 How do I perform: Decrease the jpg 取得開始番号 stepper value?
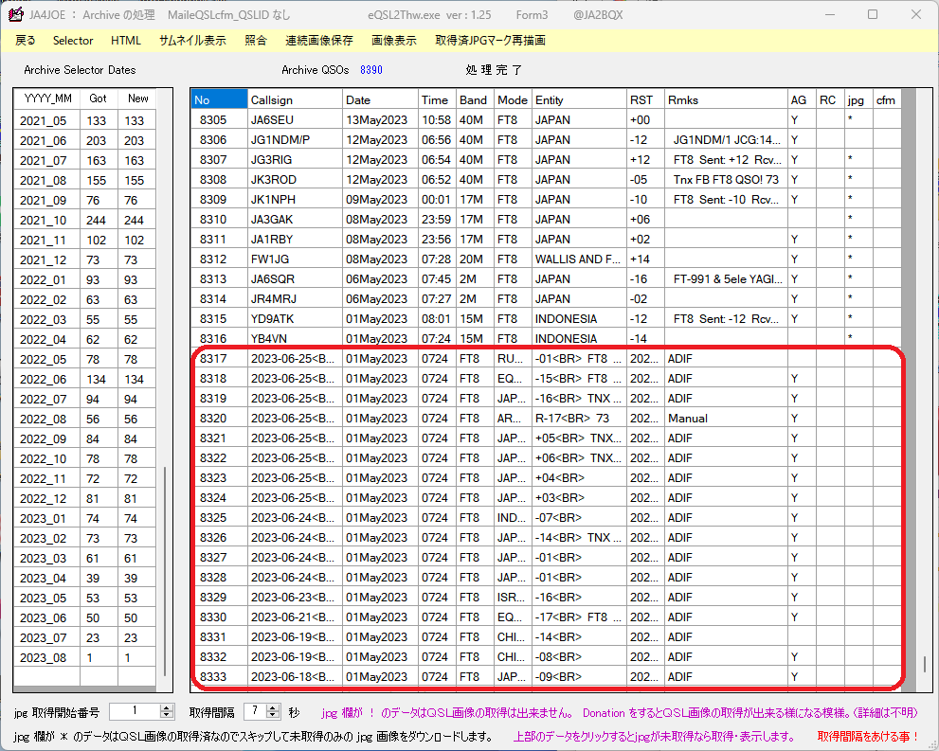point(167,715)
